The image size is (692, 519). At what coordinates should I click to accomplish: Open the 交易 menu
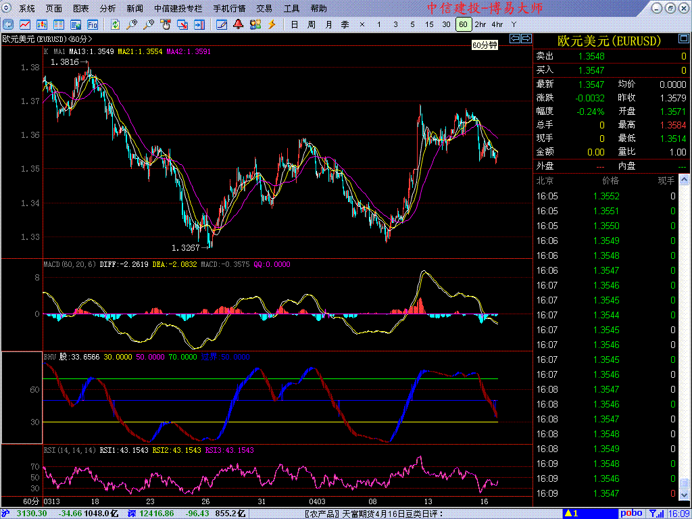point(264,9)
